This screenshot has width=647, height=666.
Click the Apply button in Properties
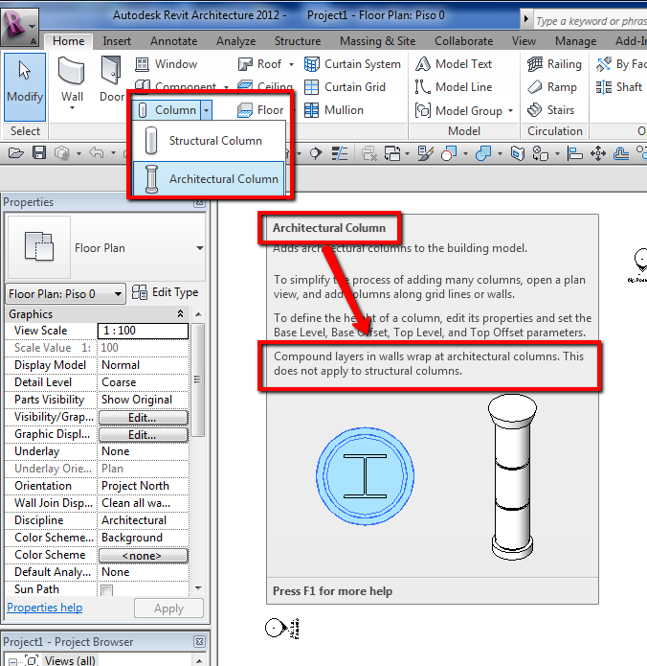(168, 609)
